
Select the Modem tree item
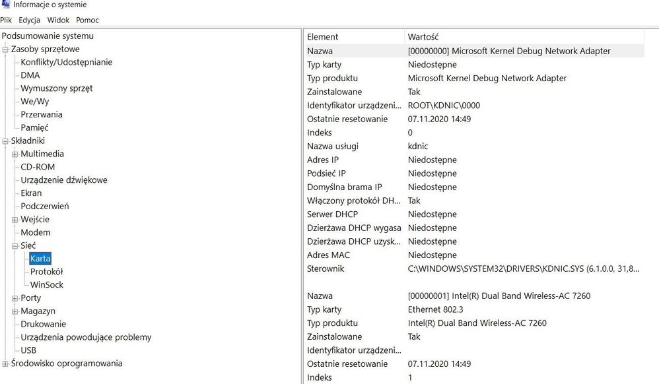pyautogui.click(x=35, y=232)
